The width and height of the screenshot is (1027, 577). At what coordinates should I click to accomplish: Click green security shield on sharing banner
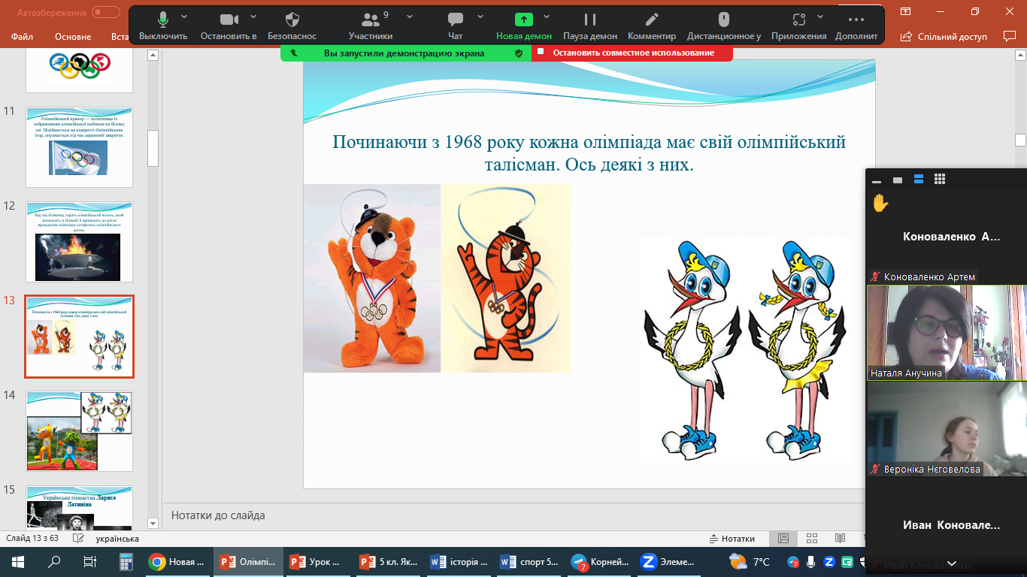518,53
